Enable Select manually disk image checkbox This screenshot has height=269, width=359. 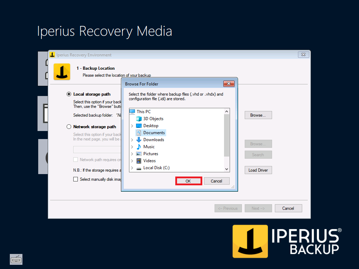click(x=76, y=179)
